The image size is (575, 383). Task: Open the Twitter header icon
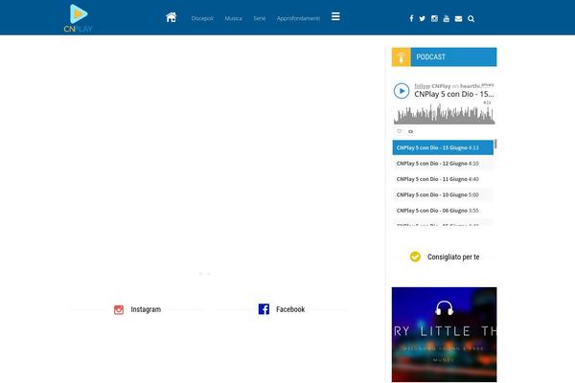coord(422,19)
